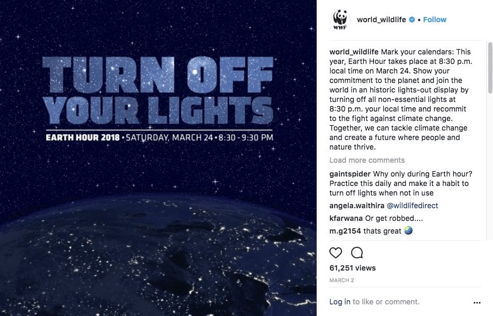The width and height of the screenshot is (493, 316).
Task: Click the Log in link
Action: (339, 302)
